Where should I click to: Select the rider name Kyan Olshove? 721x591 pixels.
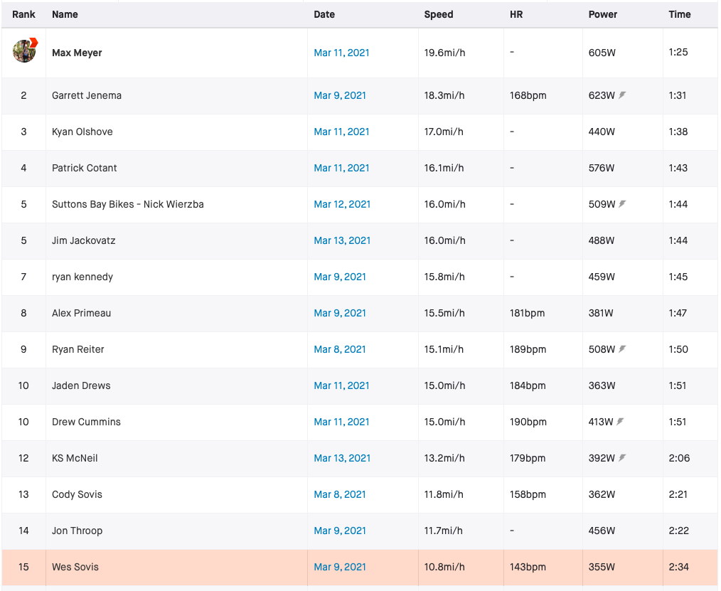pos(82,132)
